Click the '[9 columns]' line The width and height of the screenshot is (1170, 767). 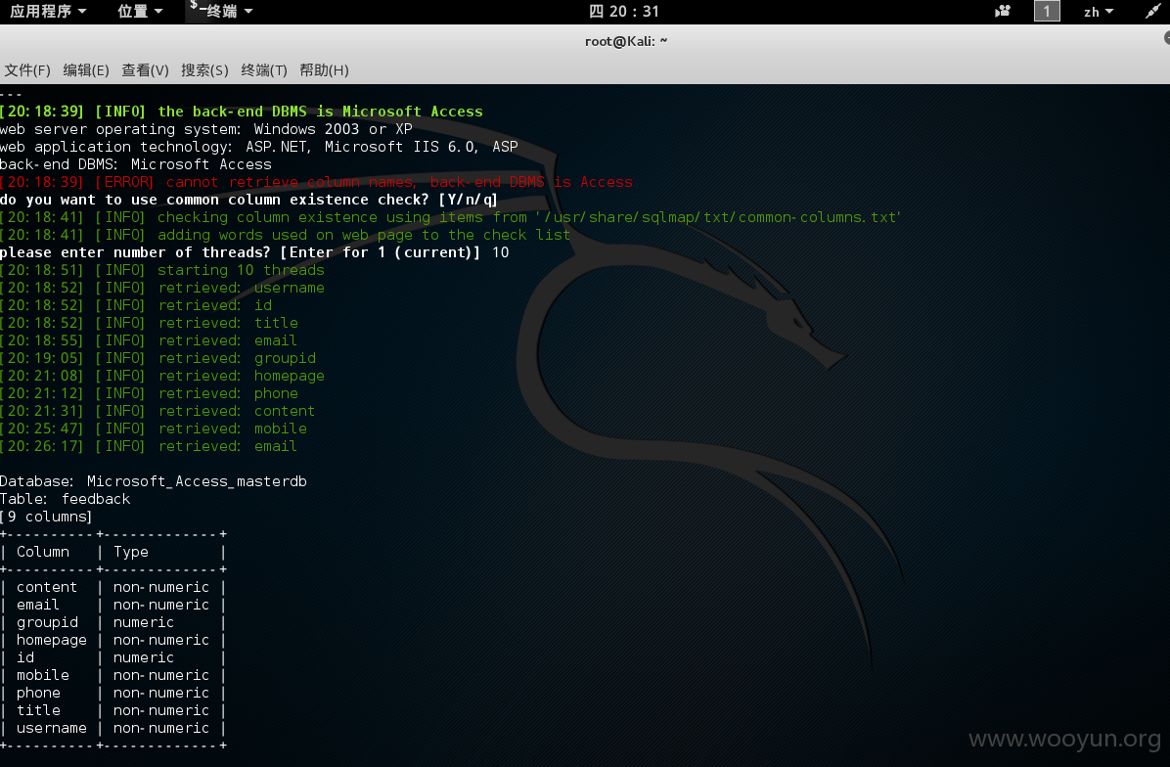46,518
